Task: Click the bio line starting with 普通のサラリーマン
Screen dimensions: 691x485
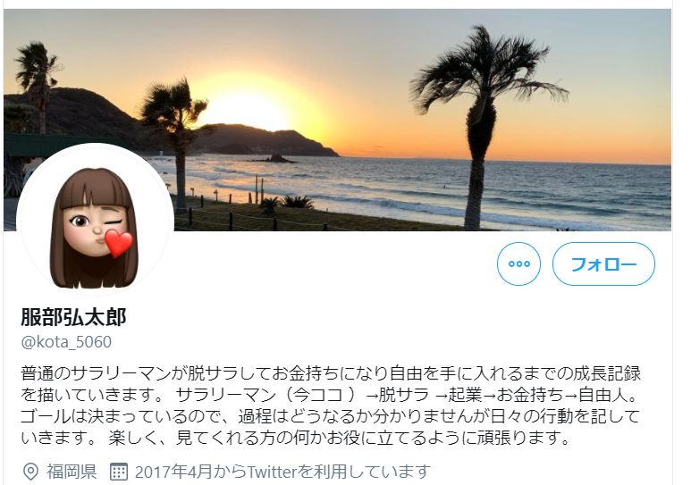Action: tap(331, 373)
